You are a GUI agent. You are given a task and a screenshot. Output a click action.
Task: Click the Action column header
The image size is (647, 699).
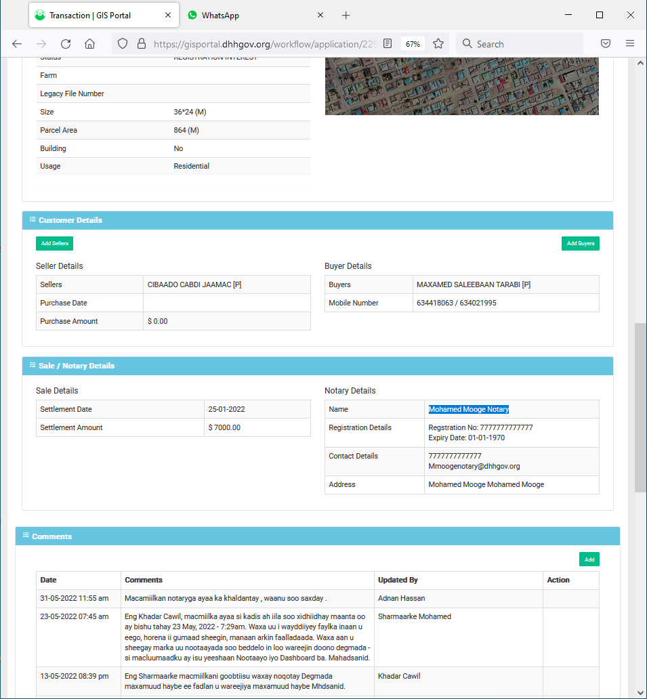(x=558, y=580)
